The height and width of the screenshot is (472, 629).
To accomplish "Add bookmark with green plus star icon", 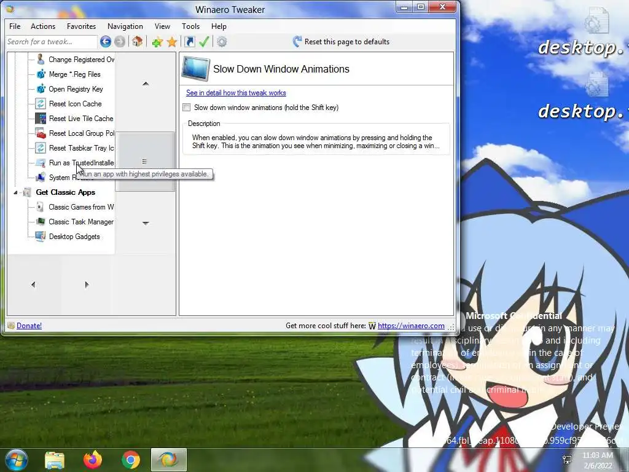I will [x=157, y=42].
